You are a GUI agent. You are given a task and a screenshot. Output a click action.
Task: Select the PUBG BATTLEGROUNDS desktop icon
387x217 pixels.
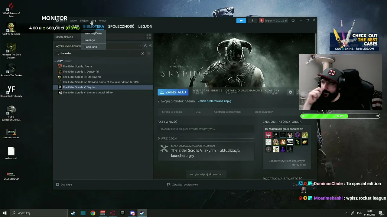[x=11, y=113]
